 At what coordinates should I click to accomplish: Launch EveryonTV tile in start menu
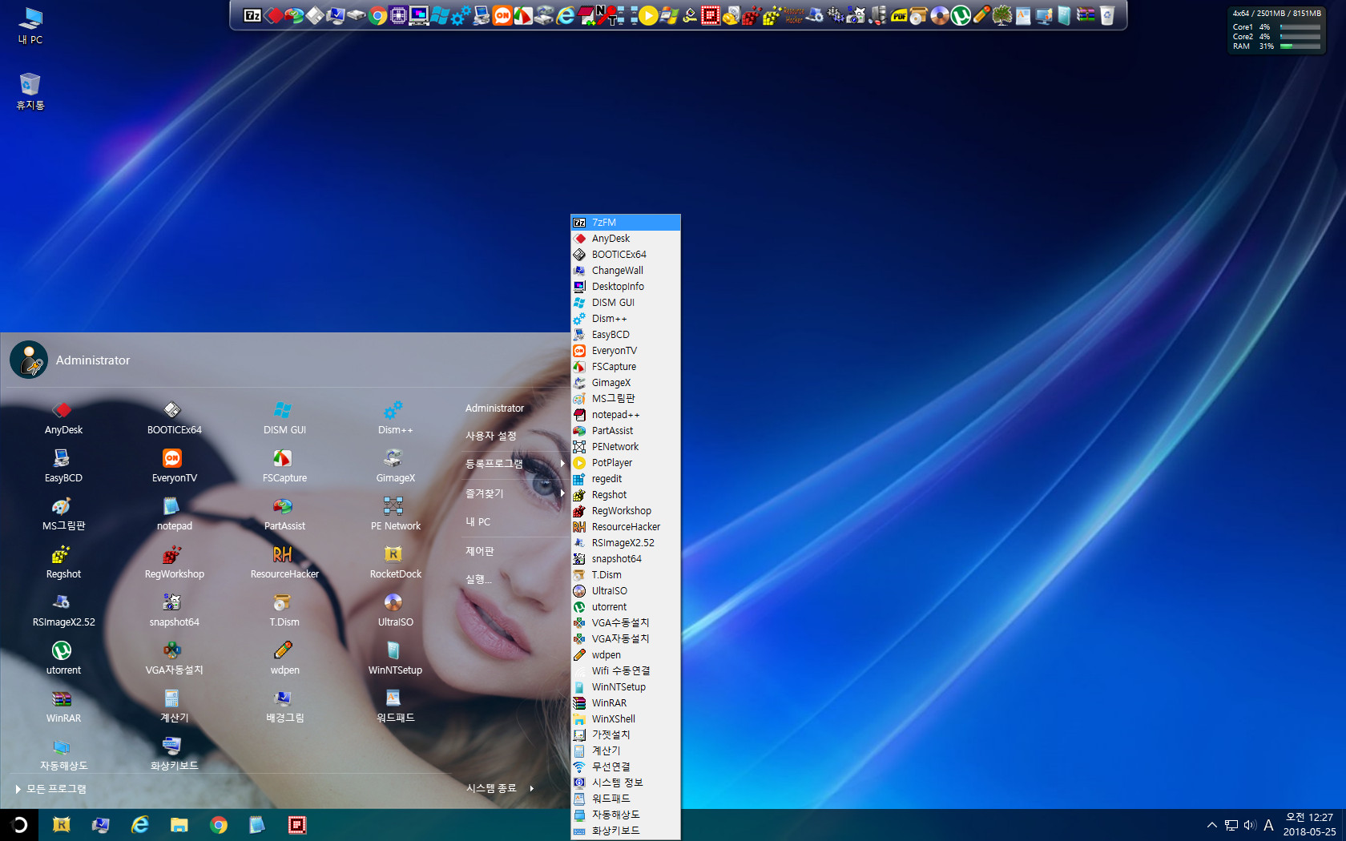(x=174, y=466)
